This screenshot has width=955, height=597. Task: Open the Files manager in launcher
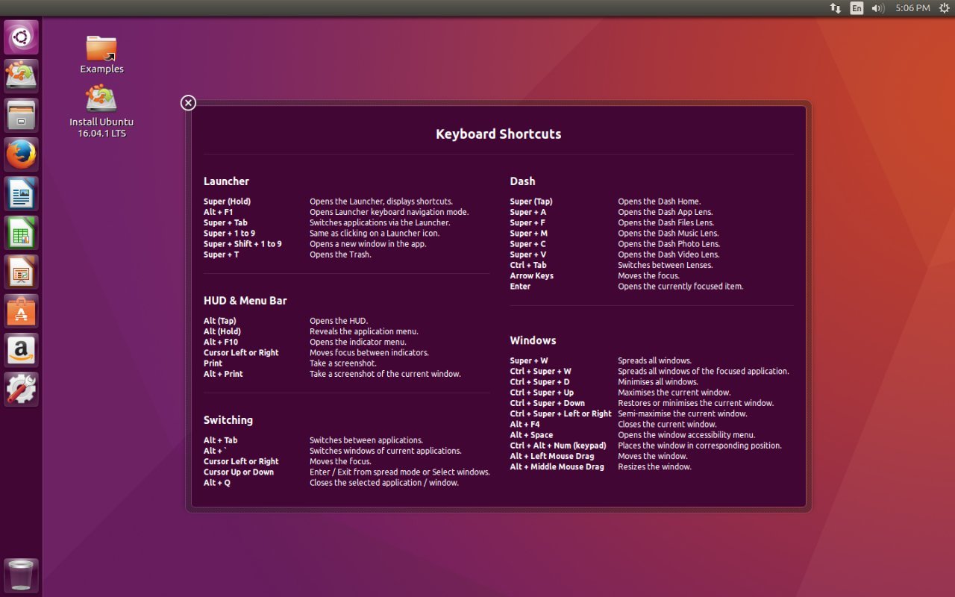[21, 116]
